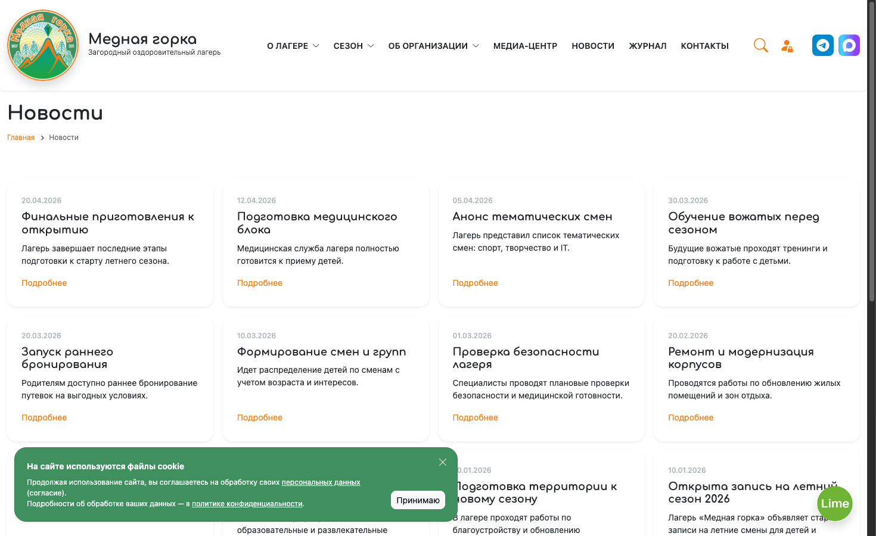
Task: Click the date 05.04.2026
Action: click(x=473, y=201)
